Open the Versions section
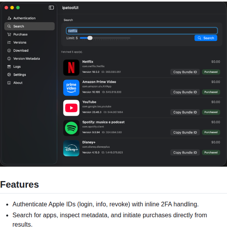The image size is (227, 227). coord(30,42)
